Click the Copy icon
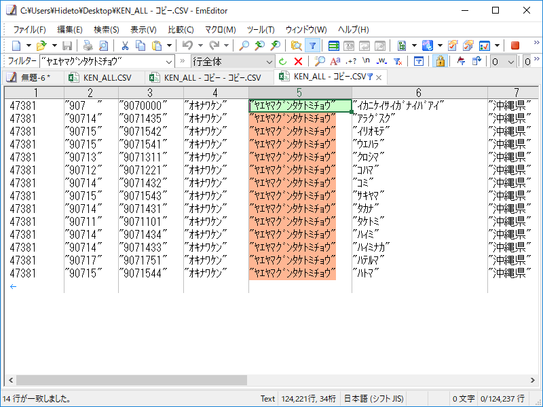This screenshot has height=407, width=543. (x=141, y=45)
